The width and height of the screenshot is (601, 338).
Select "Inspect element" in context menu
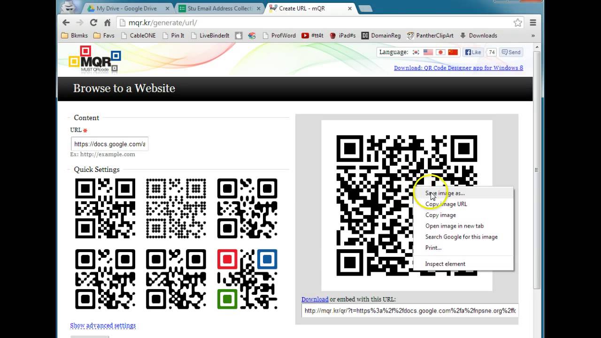(x=463, y=264)
